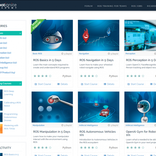Viewport: 156px width, 156px height.
Task: Click the clock icon on ROS Navigation card
Action: tap(109, 54)
